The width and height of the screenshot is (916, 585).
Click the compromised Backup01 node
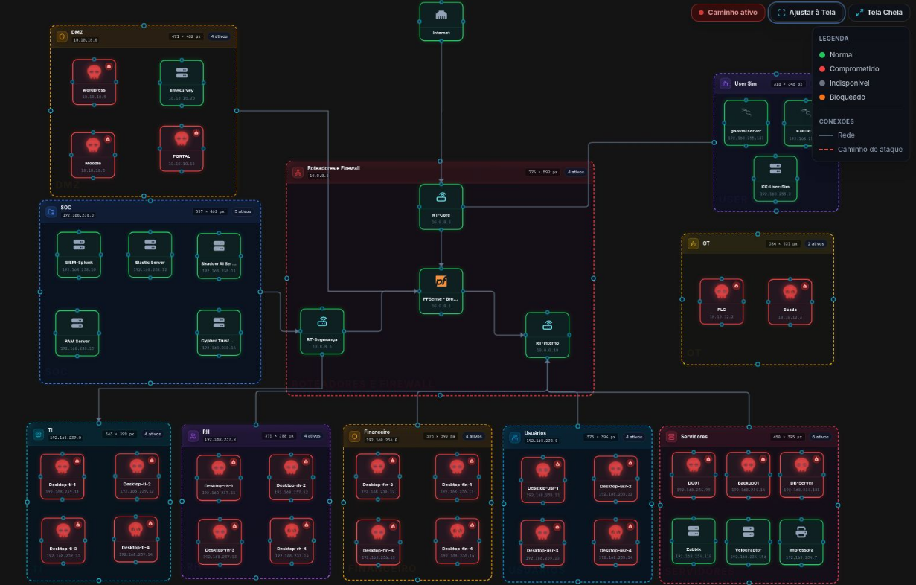point(748,474)
